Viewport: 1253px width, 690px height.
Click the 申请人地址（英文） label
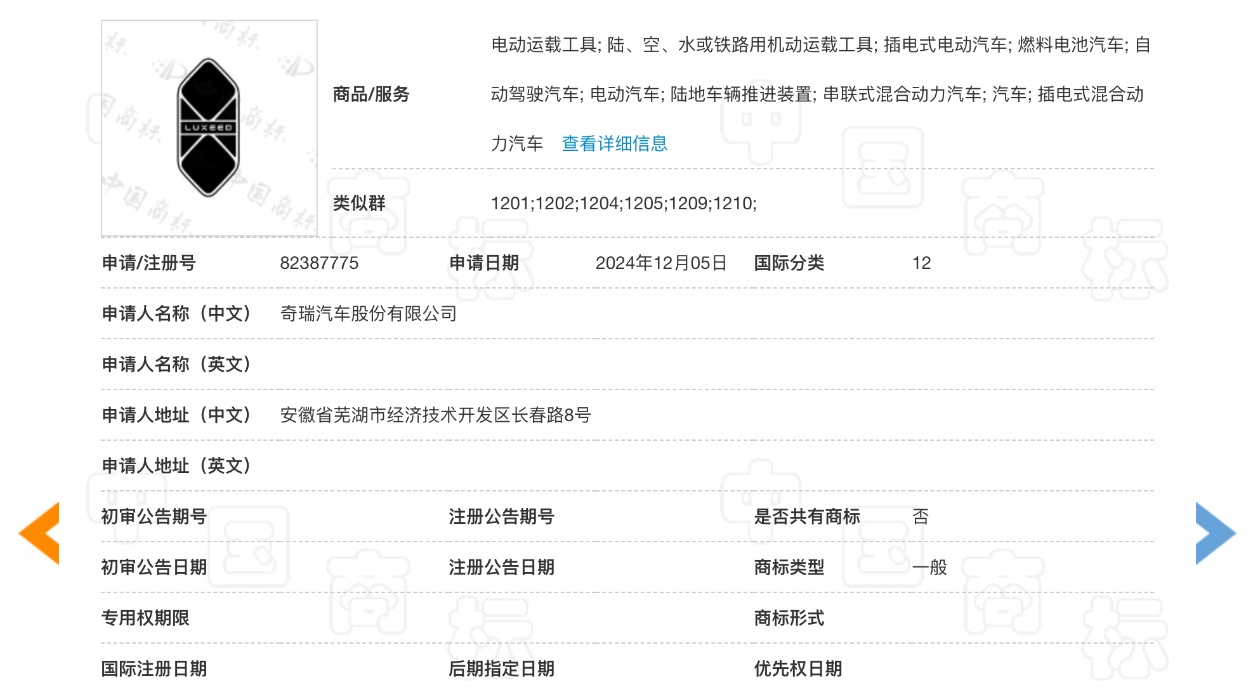pyautogui.click(x=177, y=466)
